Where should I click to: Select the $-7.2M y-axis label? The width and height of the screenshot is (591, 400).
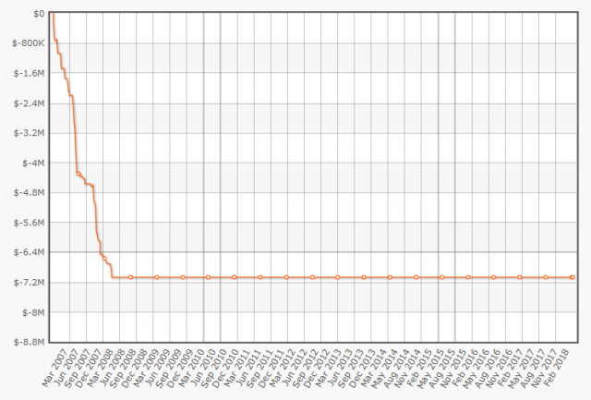point(30,282)
